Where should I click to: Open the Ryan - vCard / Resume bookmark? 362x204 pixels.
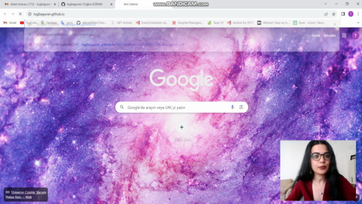[x=309, y=23]
